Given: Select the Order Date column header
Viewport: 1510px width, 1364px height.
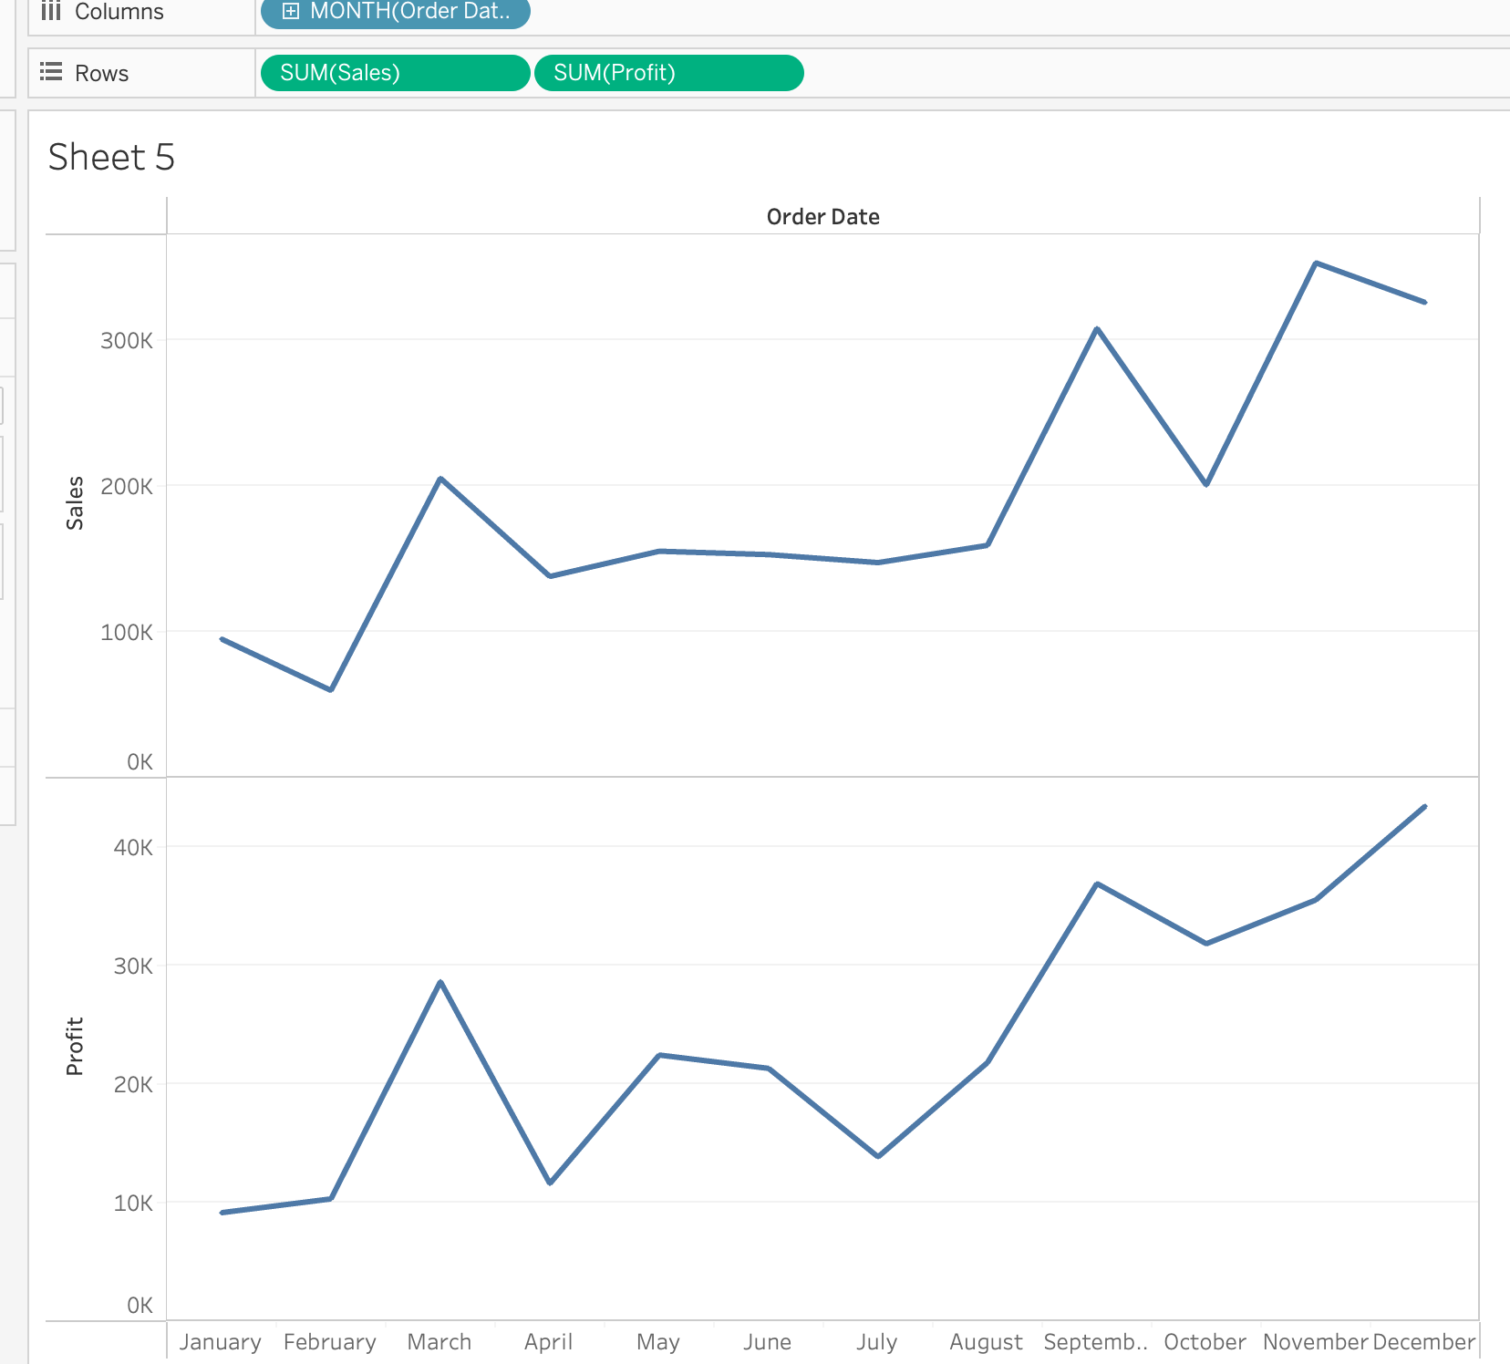Looking at the screenshot, I should pyautogui.click(x=822, y=217).
